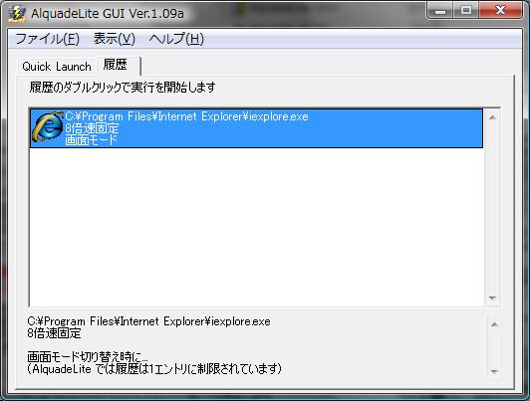Switch to the Quick Launch tab
530x401 pixels.
tap(57, 67)
